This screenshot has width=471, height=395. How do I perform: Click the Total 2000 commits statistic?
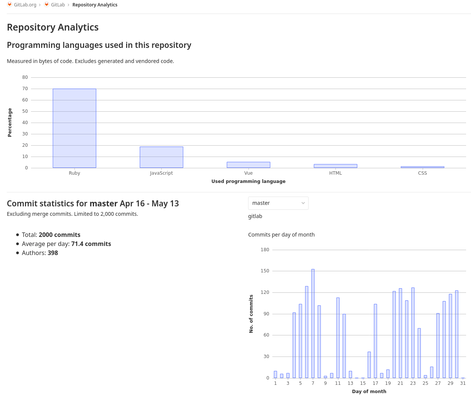coord(51,235)
